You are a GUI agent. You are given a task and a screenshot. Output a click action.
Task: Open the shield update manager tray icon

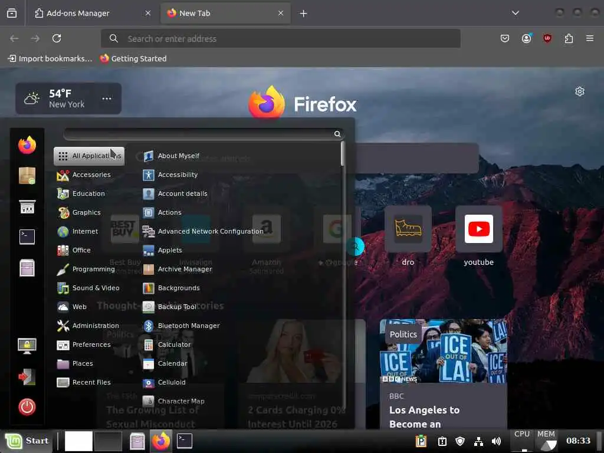click(x=460, y=441)
